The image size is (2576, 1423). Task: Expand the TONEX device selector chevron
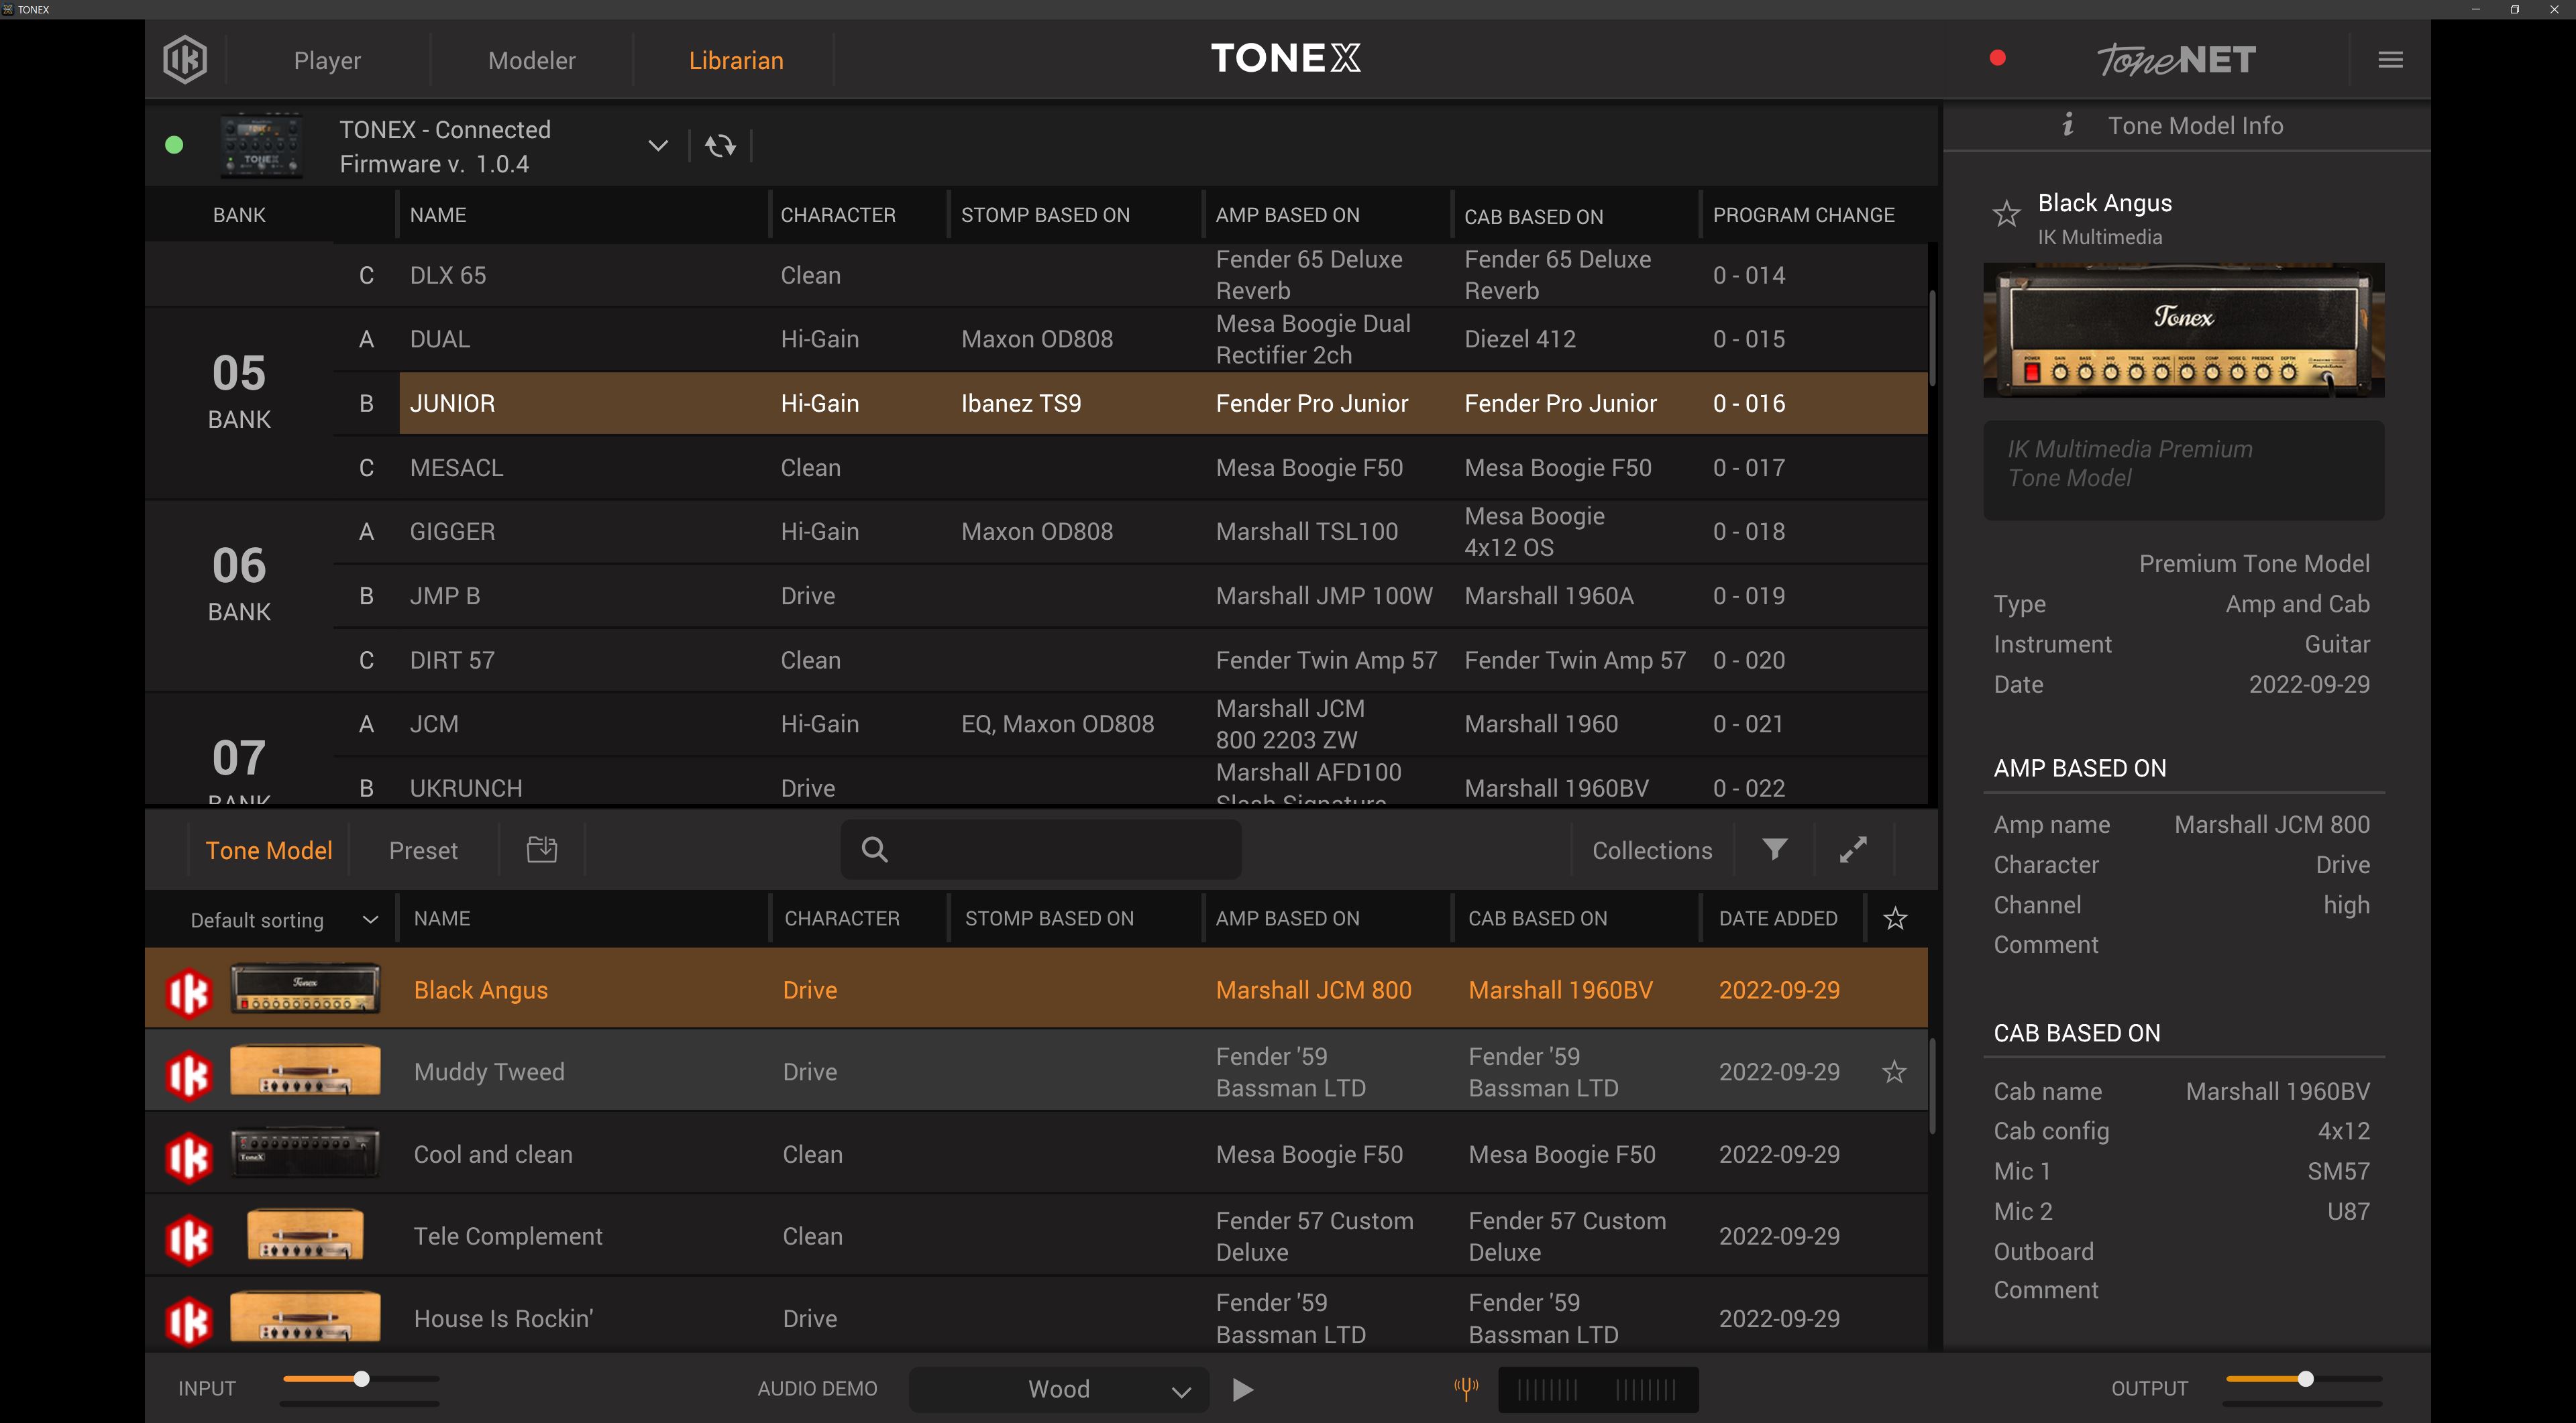pyautogui.click(x=658, y=145)
